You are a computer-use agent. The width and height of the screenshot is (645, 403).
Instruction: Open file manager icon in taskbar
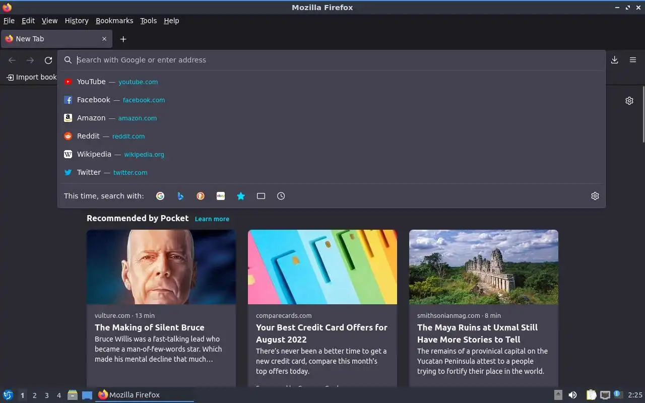[73, 395]
